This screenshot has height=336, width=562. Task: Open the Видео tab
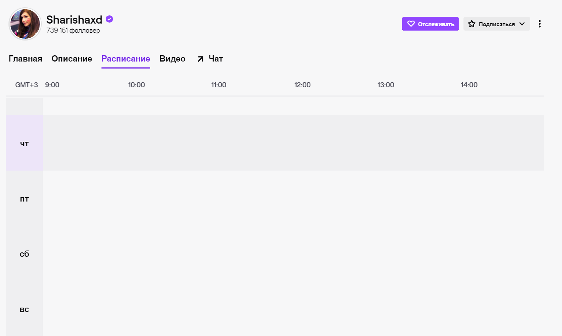(172, 59)
